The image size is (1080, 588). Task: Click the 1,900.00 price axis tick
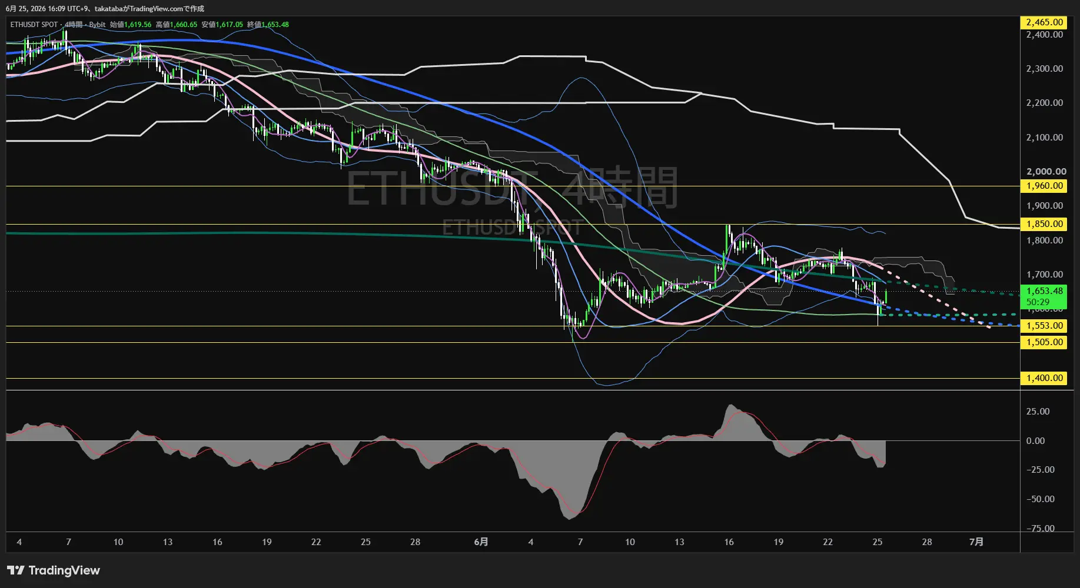1044,206
